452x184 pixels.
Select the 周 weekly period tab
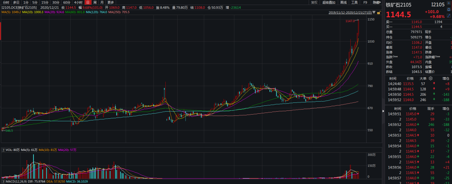95,3
